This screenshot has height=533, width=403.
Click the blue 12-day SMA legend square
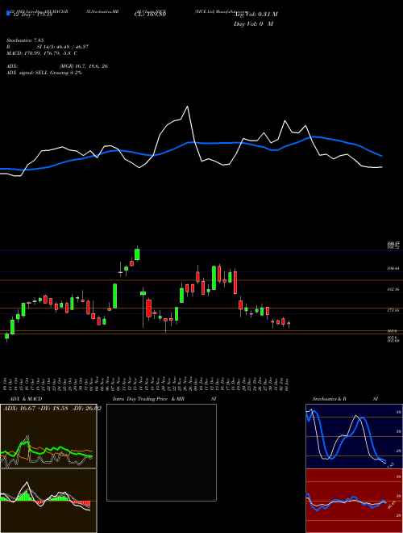(8, 14)
